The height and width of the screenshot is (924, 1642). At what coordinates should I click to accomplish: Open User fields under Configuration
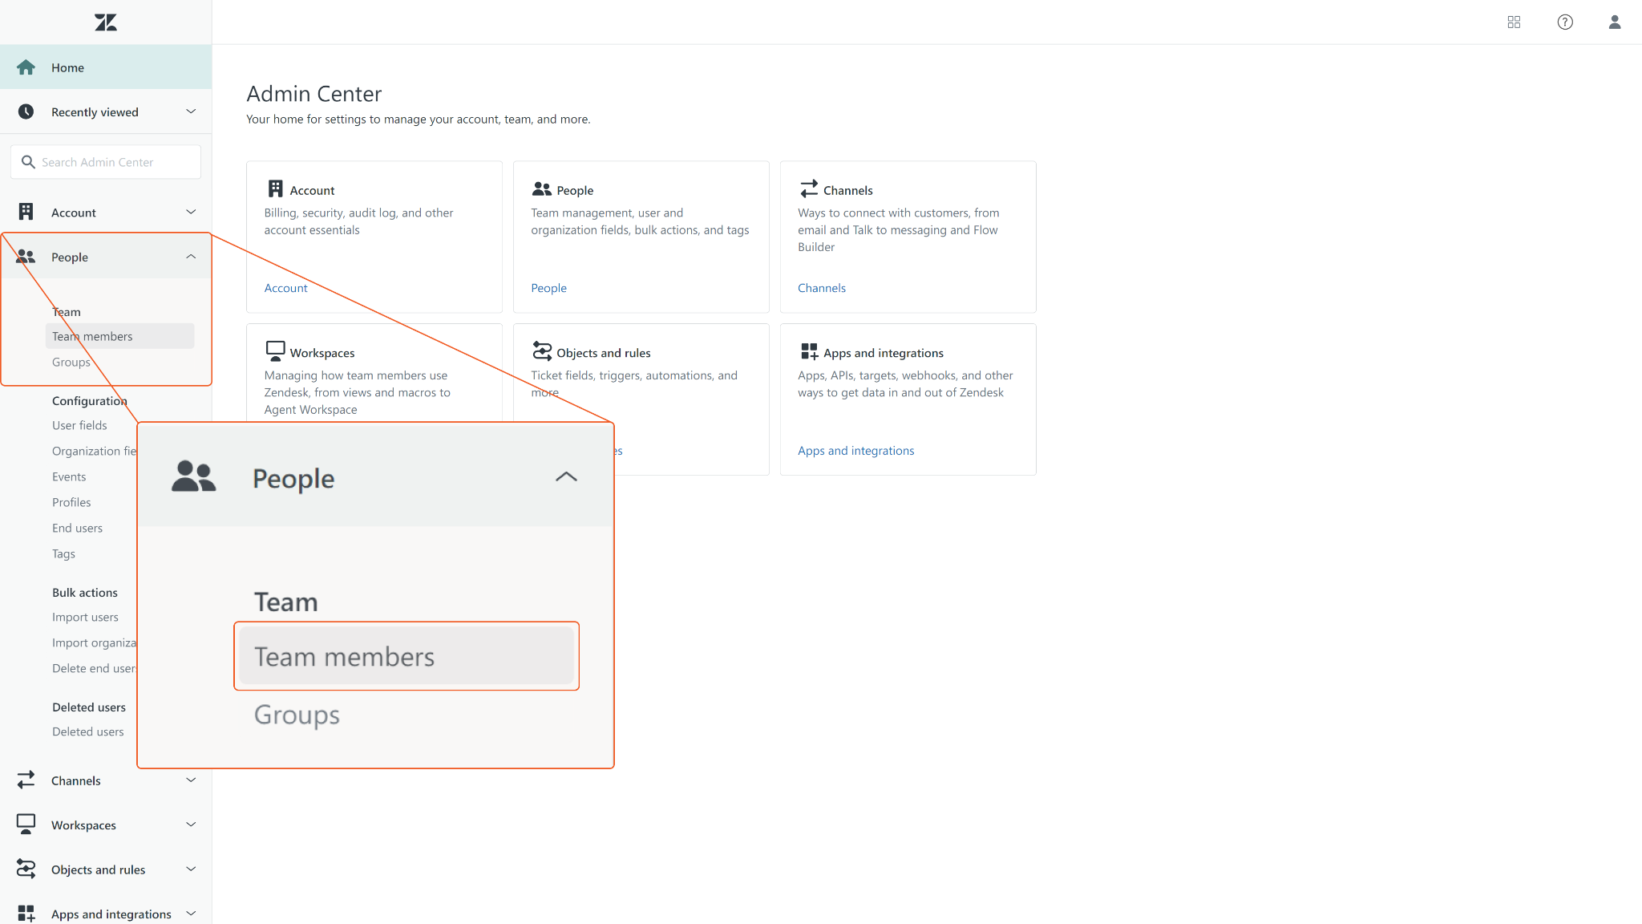(x=79, y=425)
